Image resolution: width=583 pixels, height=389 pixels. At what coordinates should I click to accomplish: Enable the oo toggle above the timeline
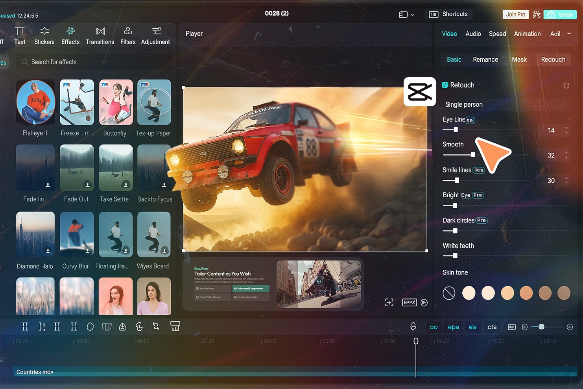pos(434,327)
